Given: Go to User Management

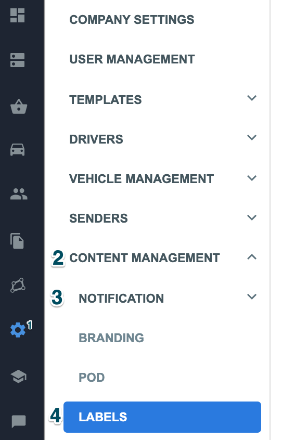Looking at the screenshot, I should click(132, 59).
